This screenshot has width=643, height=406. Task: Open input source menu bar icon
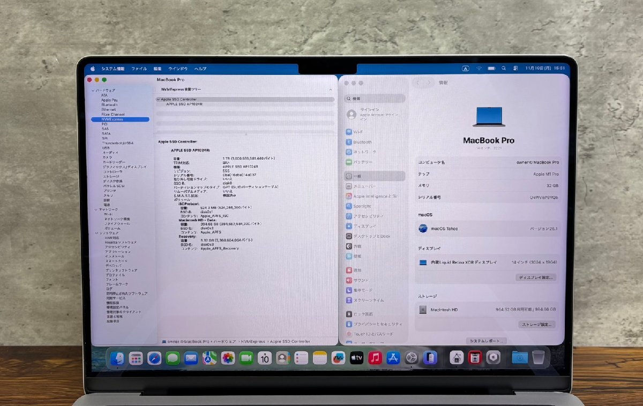point(466,69)
